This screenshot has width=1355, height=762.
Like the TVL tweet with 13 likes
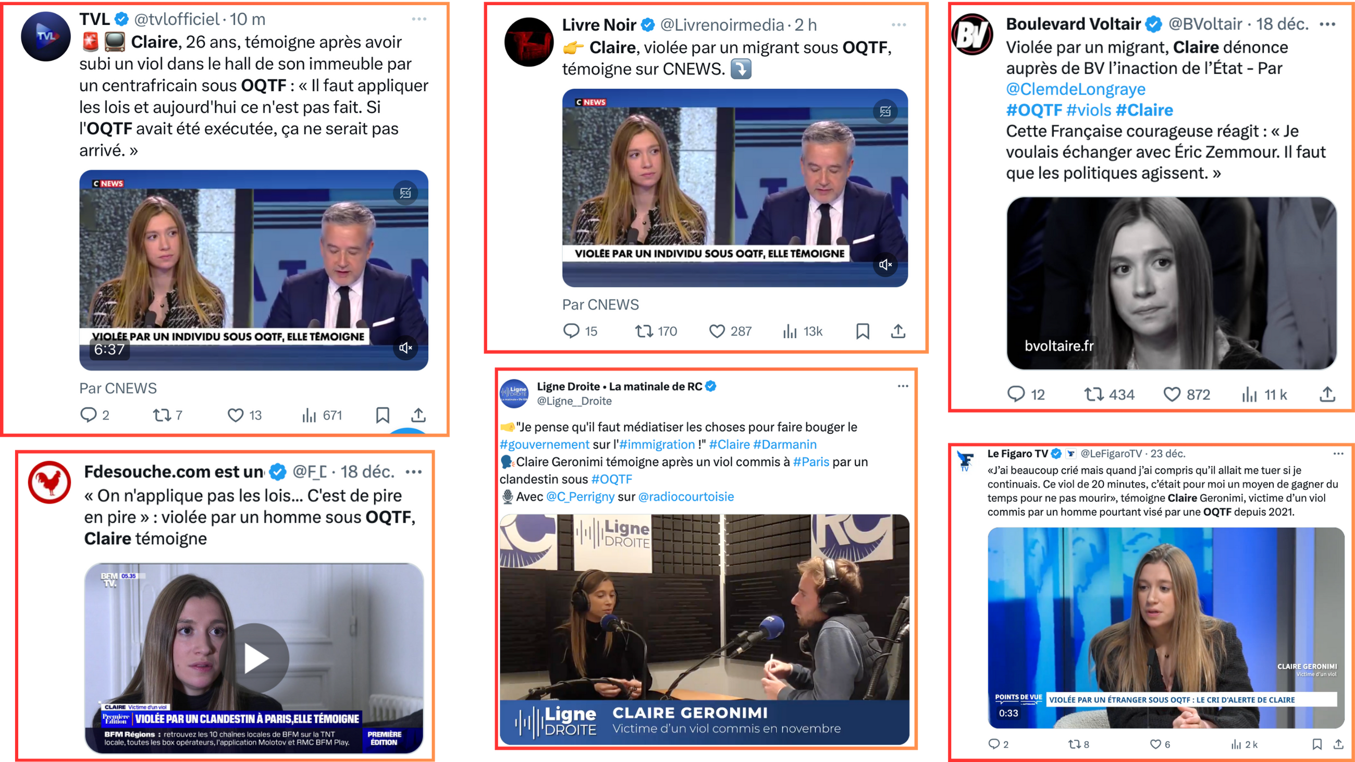pyautogui.click(x=236, y=415)
